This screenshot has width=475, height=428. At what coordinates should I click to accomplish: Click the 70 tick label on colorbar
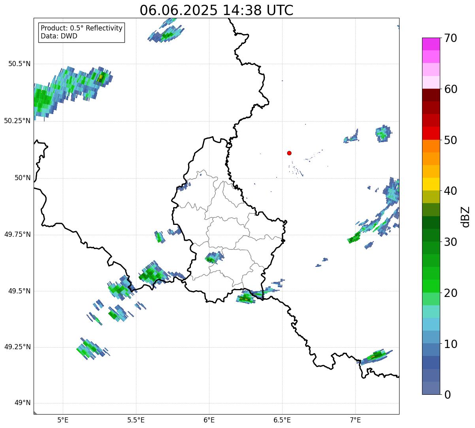450,38
